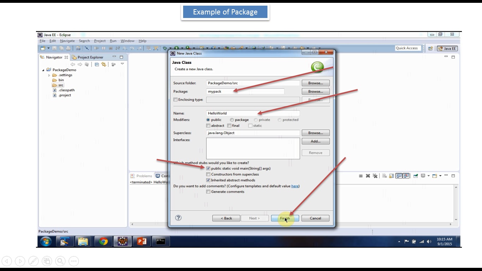
Task: Click Package field containing mypack
Action: pyautogui.click(x=245, y=91)
